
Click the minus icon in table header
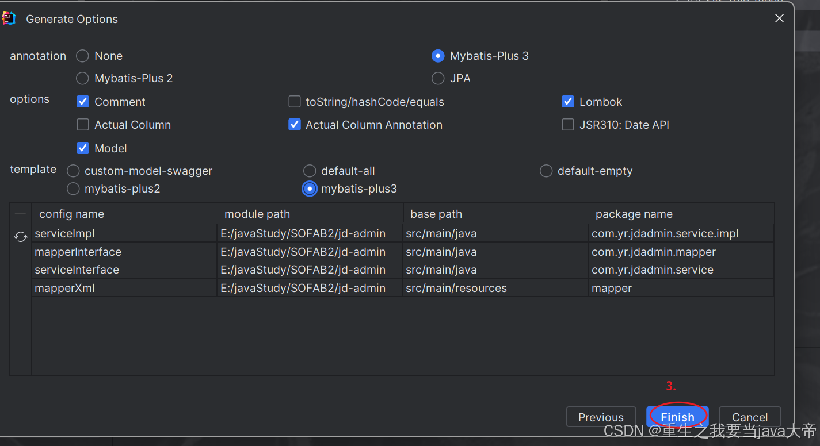[21, 214]
